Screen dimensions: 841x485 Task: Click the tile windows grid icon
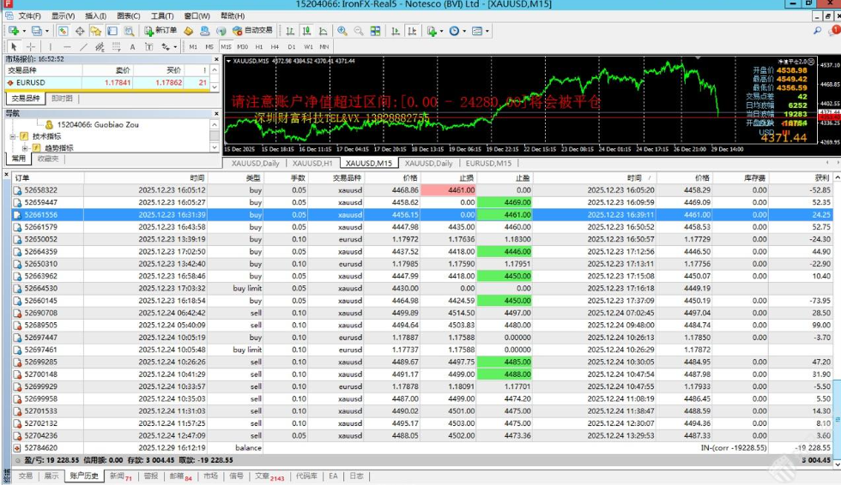(x=377, y=31)
